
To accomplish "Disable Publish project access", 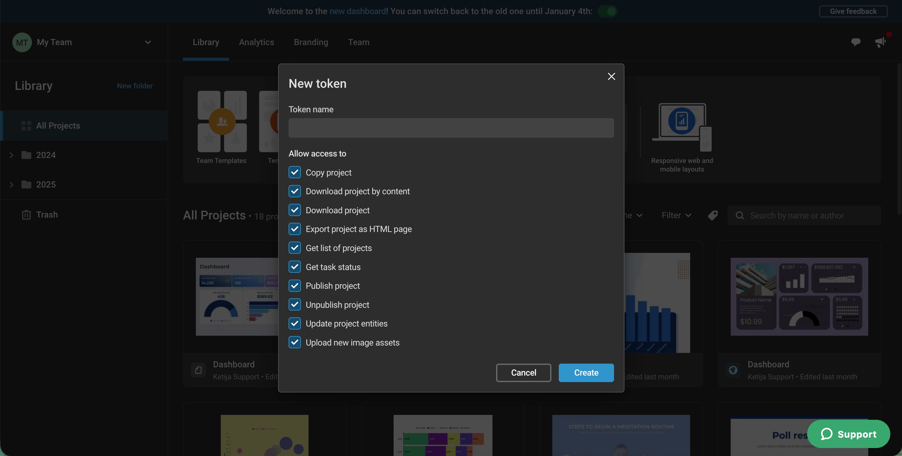I will [294, 286].
